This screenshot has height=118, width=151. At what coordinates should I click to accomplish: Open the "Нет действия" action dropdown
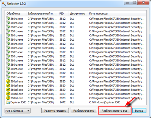(18, 111)
